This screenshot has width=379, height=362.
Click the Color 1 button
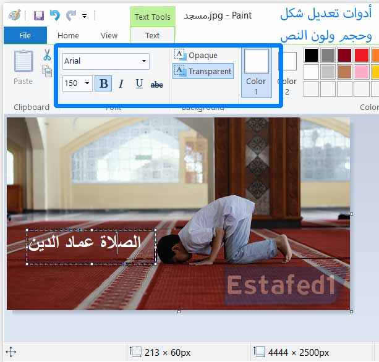pos(256,72)
